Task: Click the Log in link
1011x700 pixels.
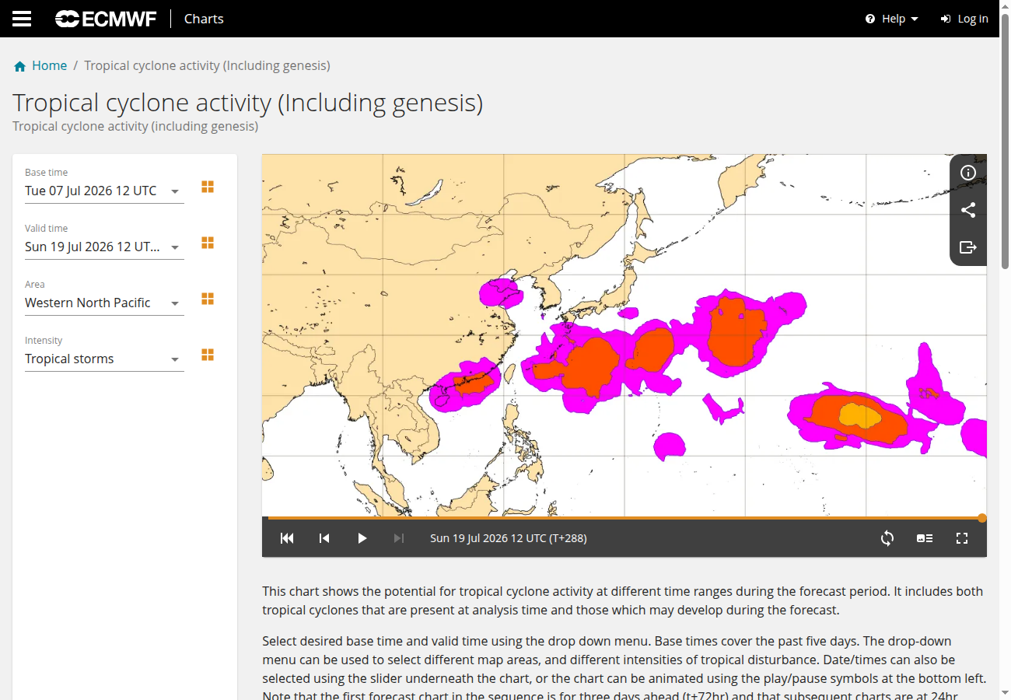Action: point(964,19)
